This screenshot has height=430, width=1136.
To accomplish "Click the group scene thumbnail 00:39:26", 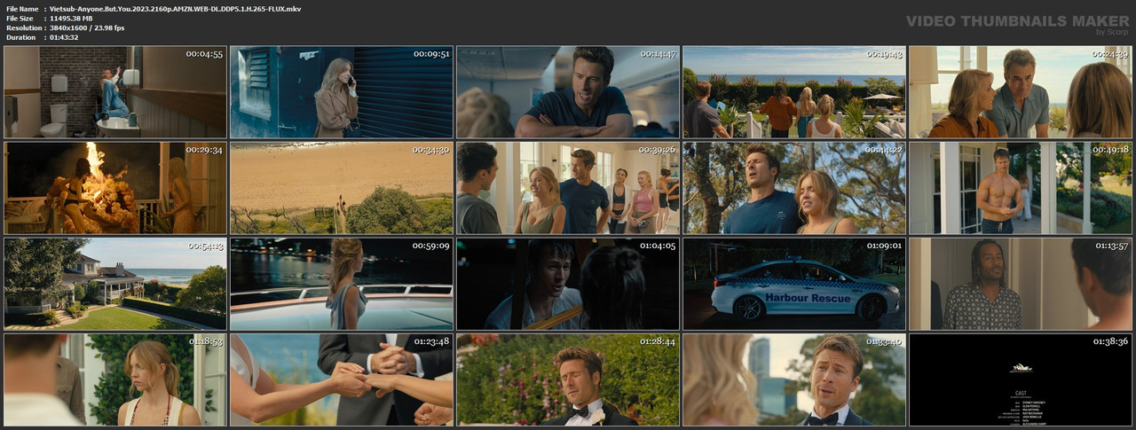I will coord(568,188).
